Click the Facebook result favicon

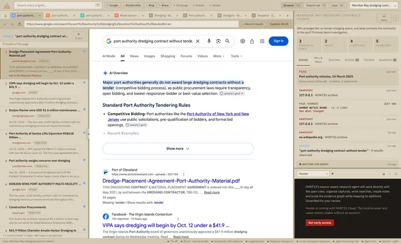tap(106, 216)
